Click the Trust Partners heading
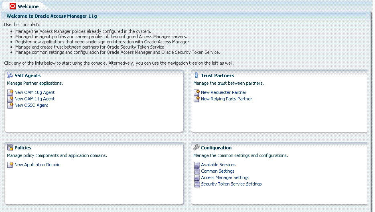The width and height of the screenshot is (375, 212). pyautogui.click(x=217, y=75)
